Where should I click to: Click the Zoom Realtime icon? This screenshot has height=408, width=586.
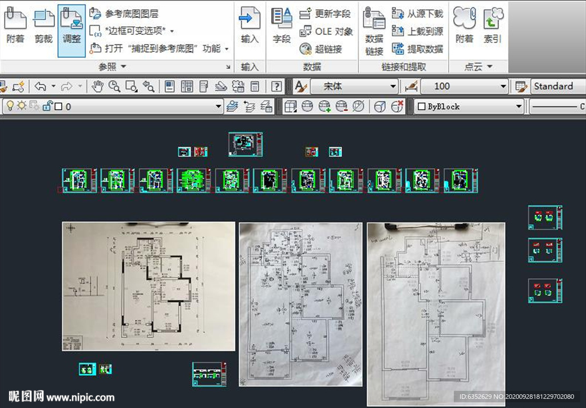(x=114, y=87)
